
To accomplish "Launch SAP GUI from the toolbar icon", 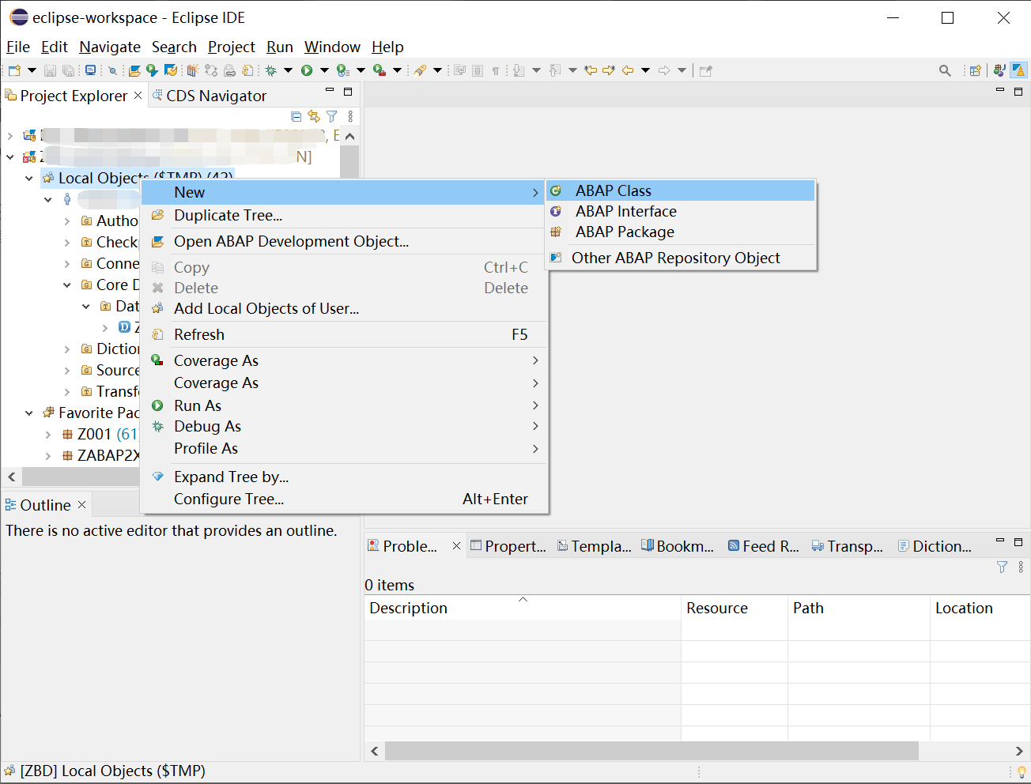I will tap(89, 70).
